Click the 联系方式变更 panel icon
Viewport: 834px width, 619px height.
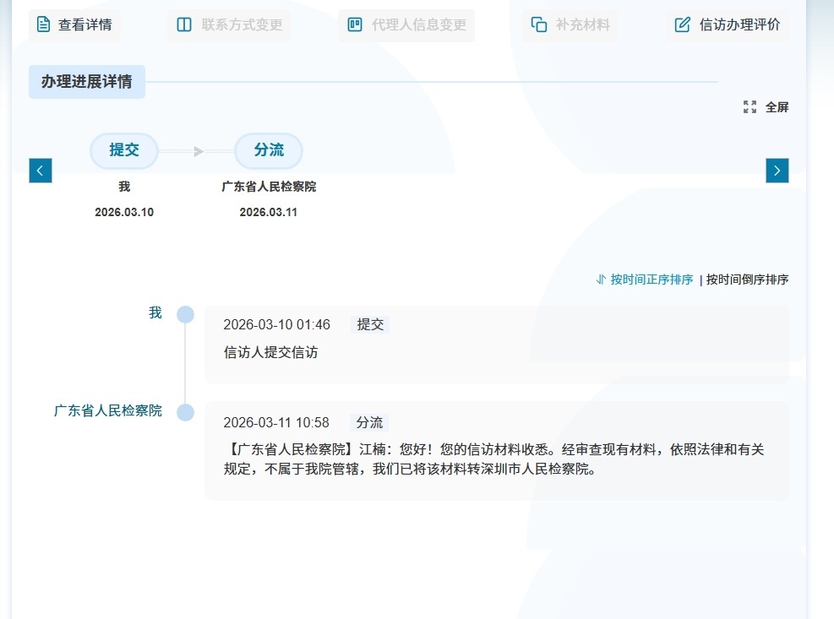(x=184, y=24)
